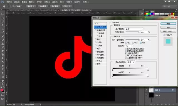Switch to the jpg document tab at 100%
Viewport: 178px width, 106px height.
click(32, 10)
